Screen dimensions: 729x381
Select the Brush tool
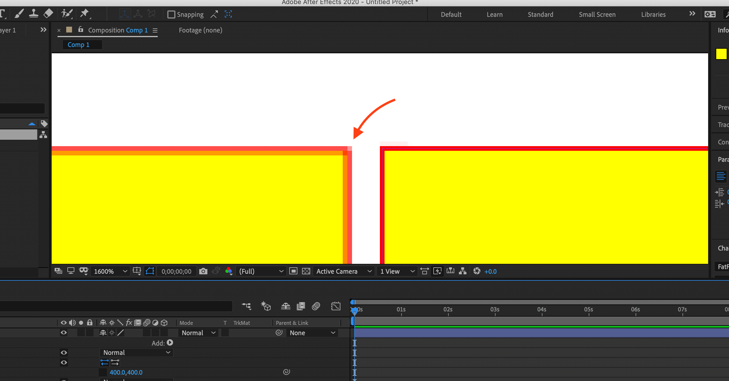[x=19, y=13]
